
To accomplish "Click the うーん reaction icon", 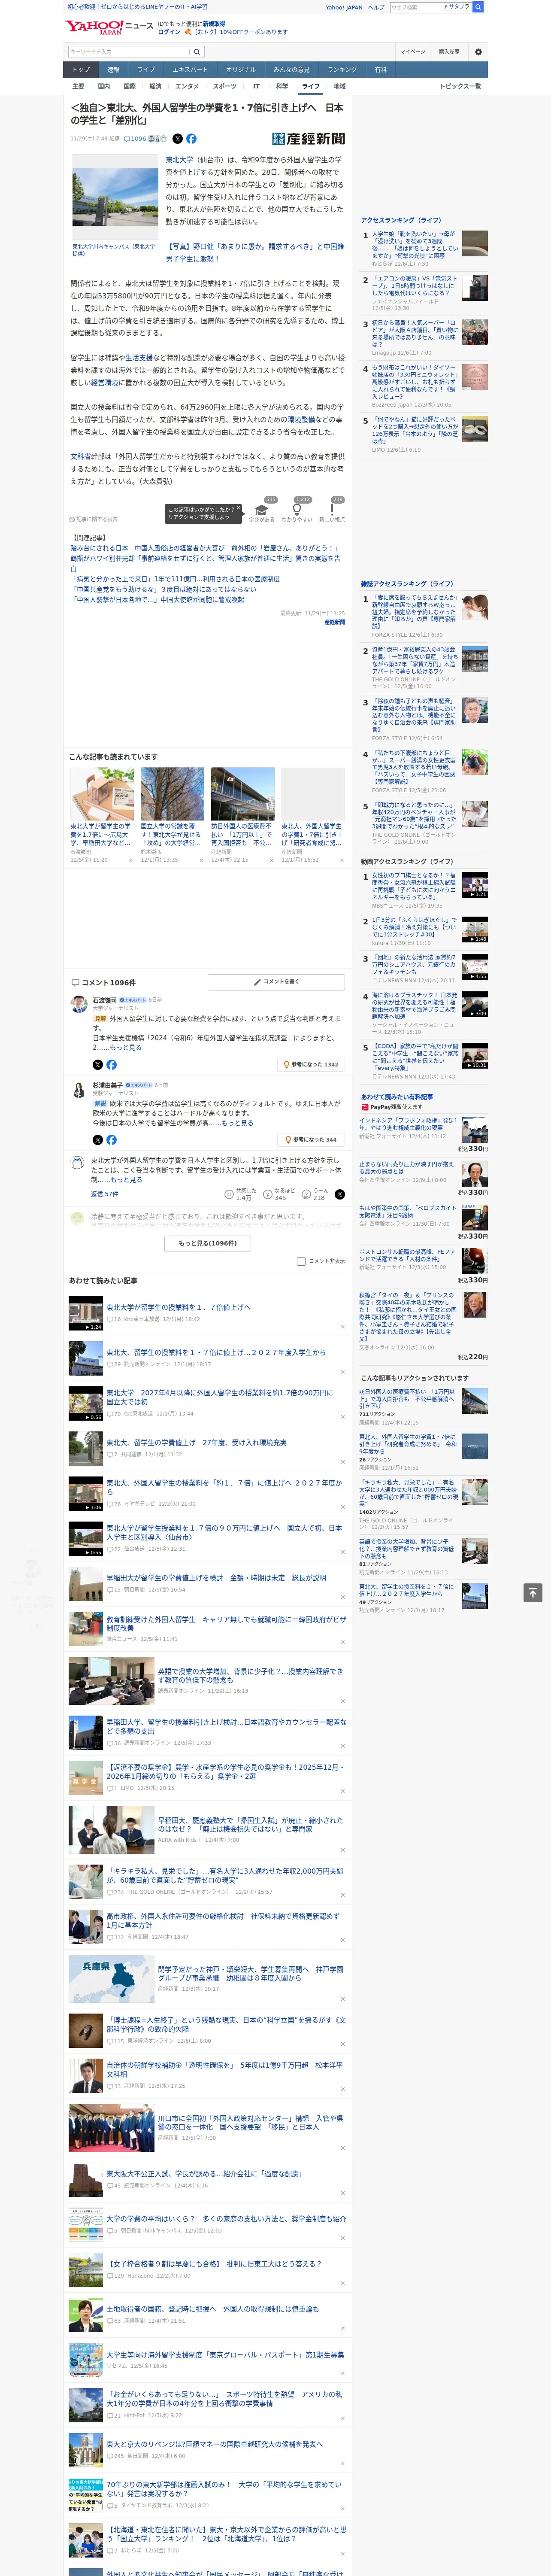I will 306,1195.
